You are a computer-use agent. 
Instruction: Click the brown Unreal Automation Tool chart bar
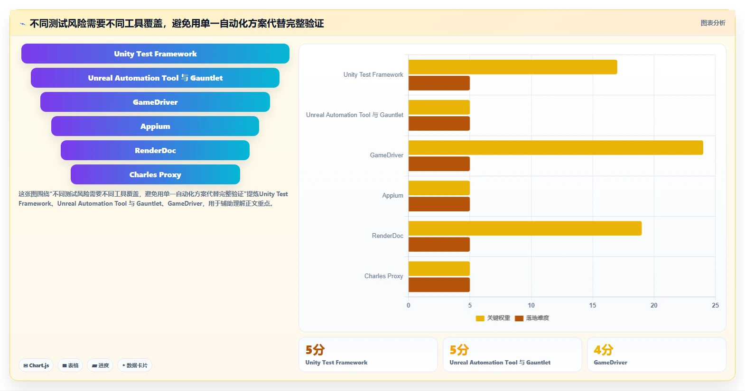pyautogui.click(x=439, y=123)
